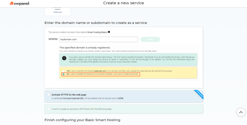
Task: Select YES transfer the domain radio option
Action: pyautogui.click(x=63, y=71)
